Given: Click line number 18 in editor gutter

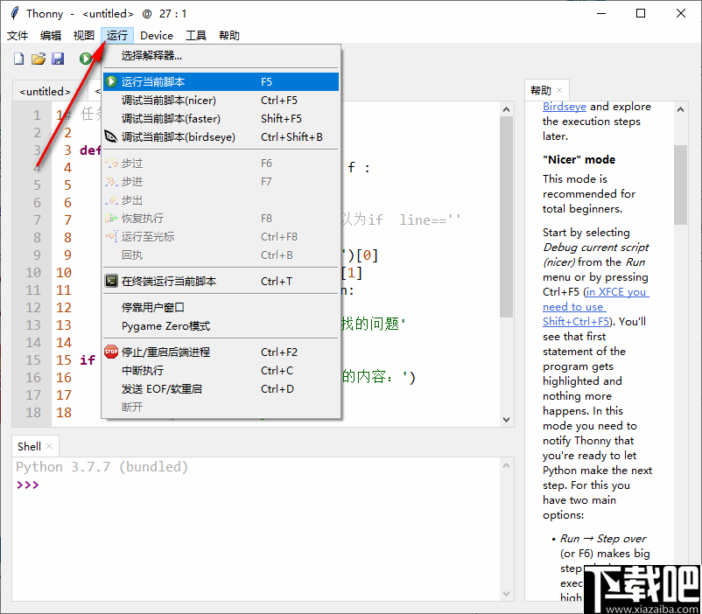Looking at the screenshot, I should click(x=33, y=412).
